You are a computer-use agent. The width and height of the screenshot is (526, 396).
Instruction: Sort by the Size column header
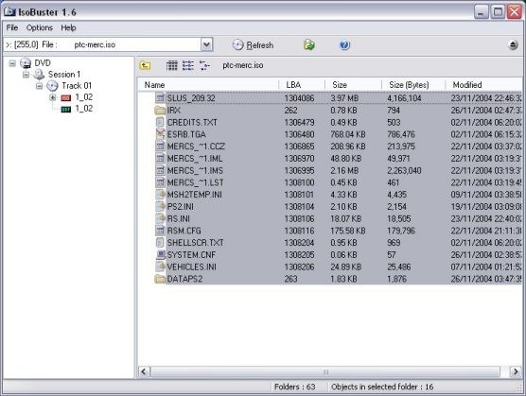(353, 85)
